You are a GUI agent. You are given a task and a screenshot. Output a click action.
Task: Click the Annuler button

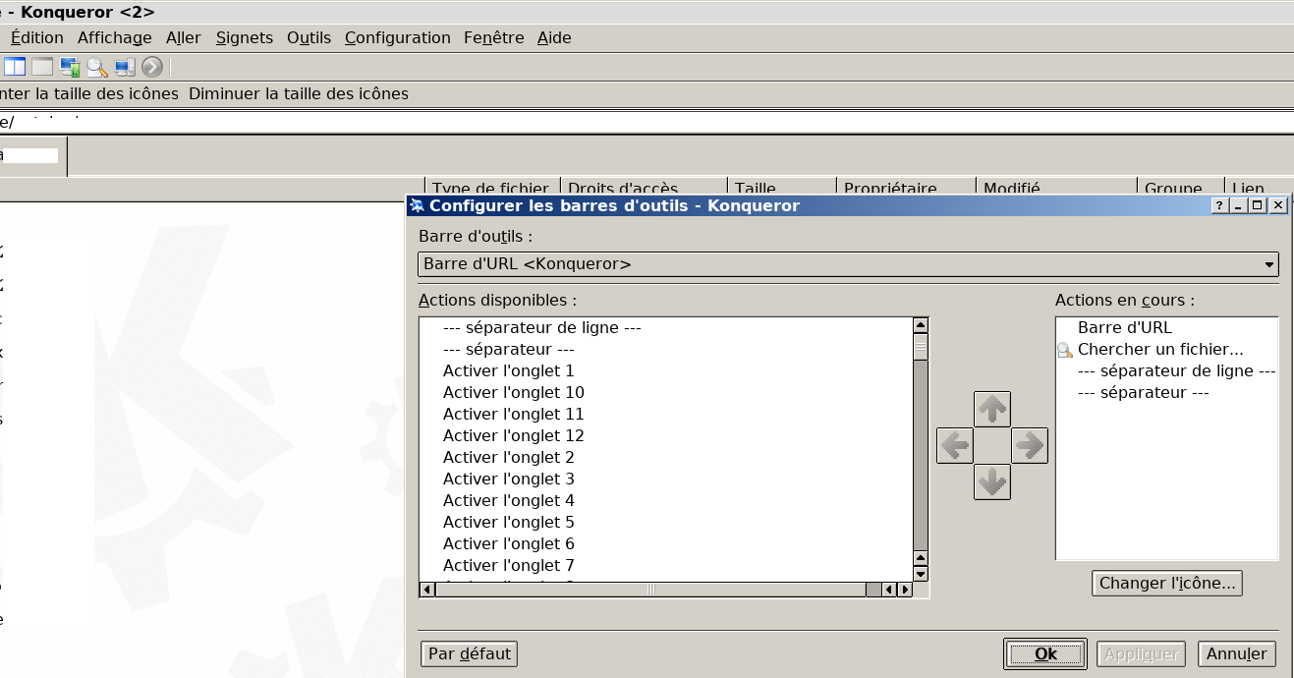pyautogui.click(x=1237, y=653)
